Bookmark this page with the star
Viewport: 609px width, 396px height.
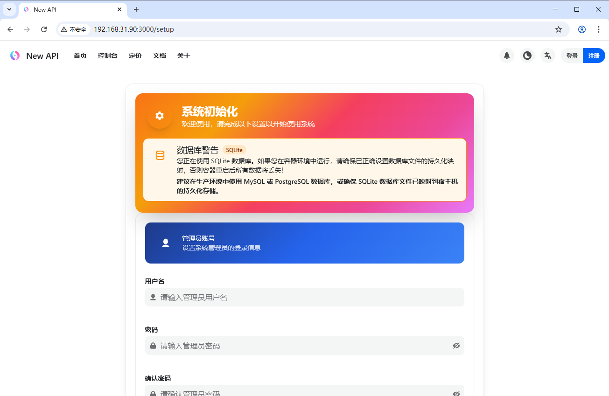pyautogui.click(x=558, y=29)
